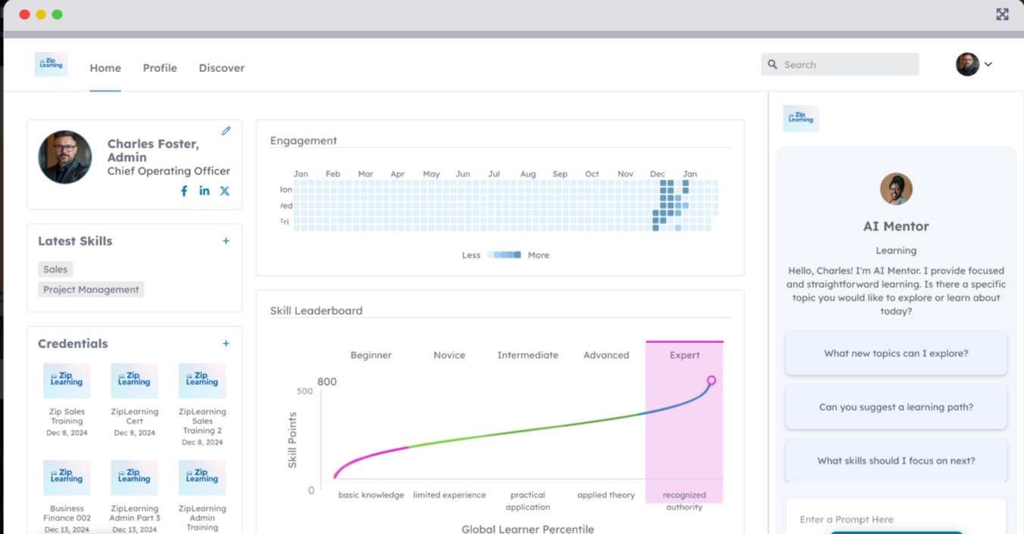
Task: Click the AI Mentor avatar image
Action: (896, 189)
